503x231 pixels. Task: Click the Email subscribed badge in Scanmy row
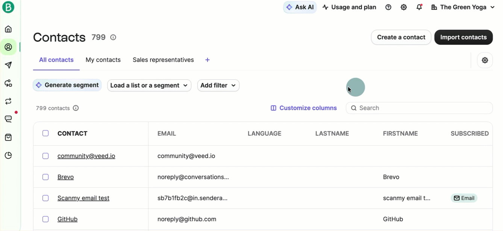(x=464, y=198)
